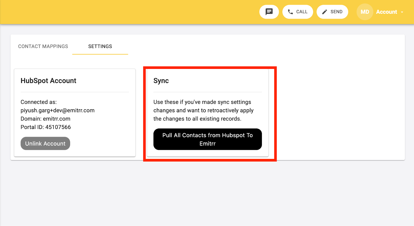Click the Sync card heading

161,81
